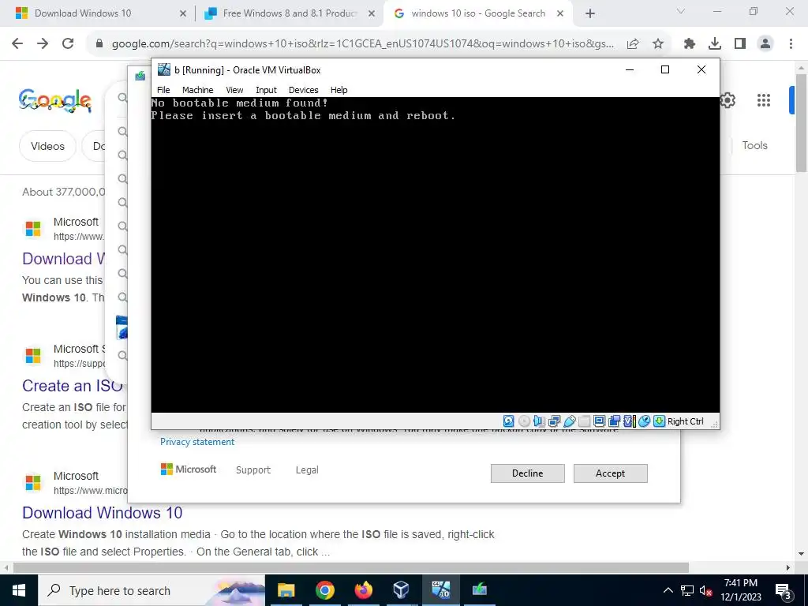808x606 pixels.
Task: Click the taskbar search box
Action: pyautogui.click(x=151, y=590)
